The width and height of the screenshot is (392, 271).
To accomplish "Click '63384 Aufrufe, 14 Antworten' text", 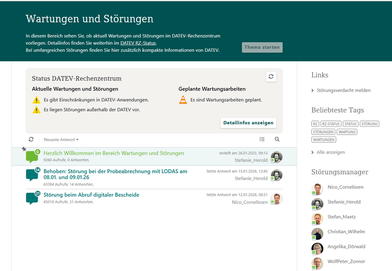I will point(69,184).
